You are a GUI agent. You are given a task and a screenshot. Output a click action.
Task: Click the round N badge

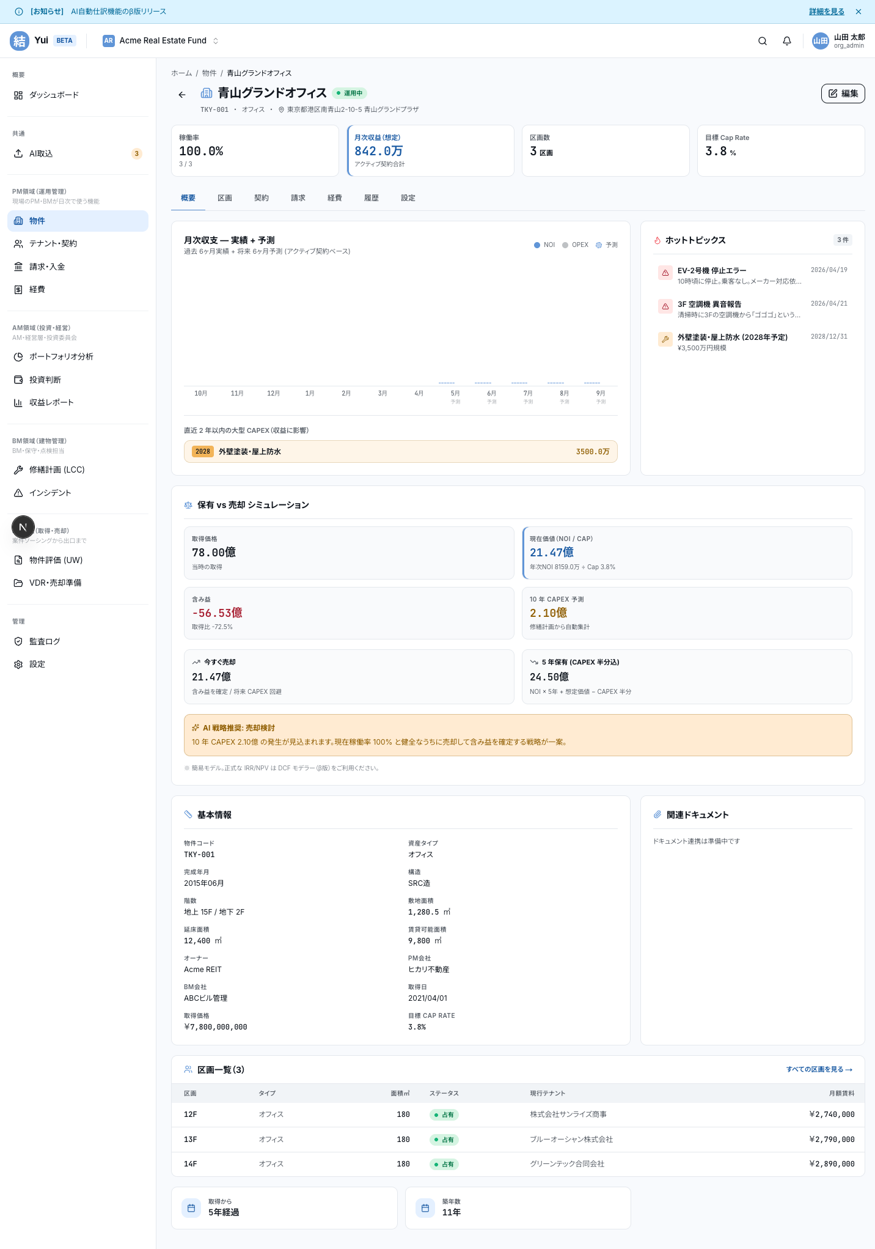point(23,527)
